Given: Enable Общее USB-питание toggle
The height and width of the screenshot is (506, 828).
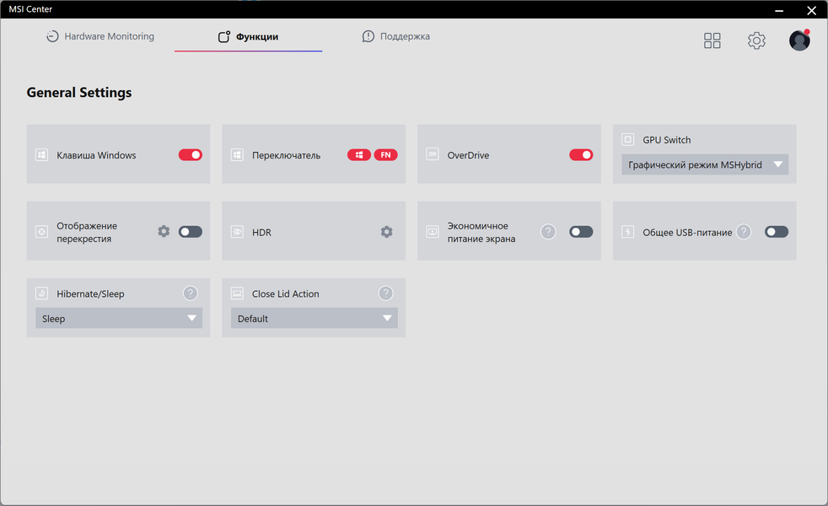Looking at the screenshot, I should pos(777,232).
